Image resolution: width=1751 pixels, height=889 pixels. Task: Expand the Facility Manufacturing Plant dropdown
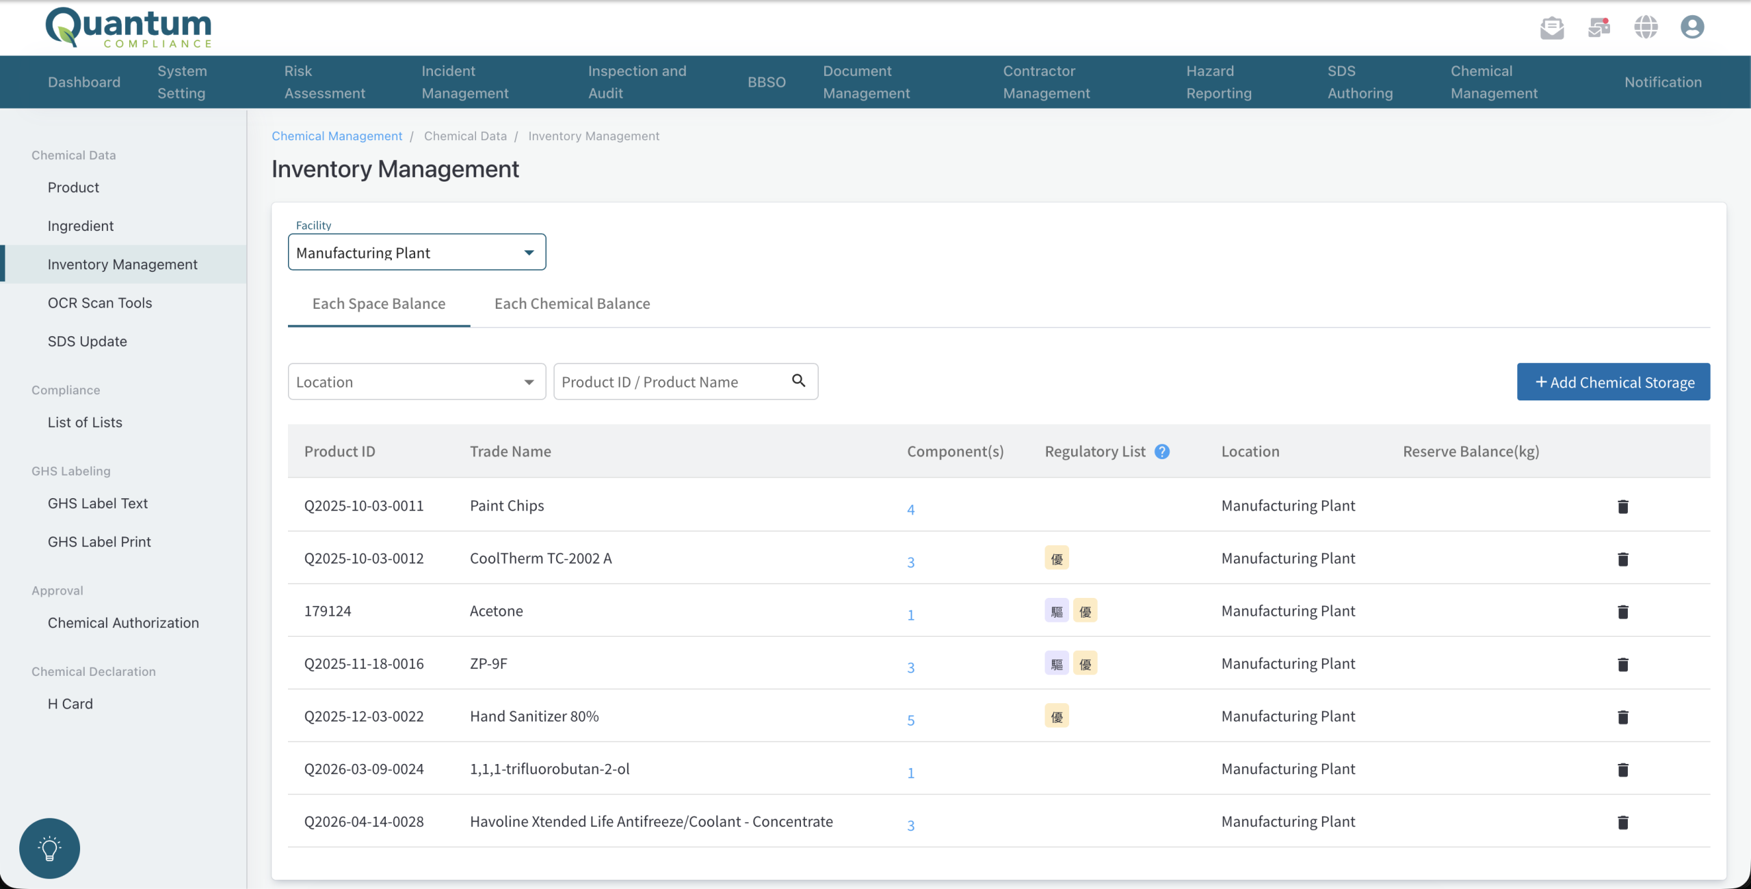[417, 252]
